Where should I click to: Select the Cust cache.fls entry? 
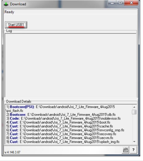60,126
